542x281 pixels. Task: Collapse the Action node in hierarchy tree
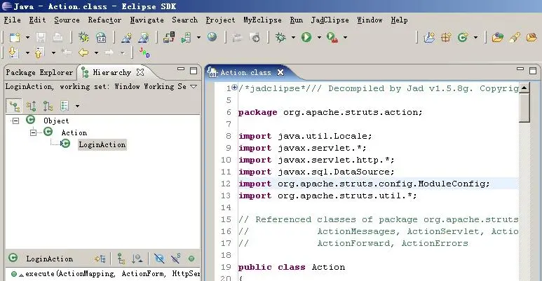pyautogui.click(x=33, y=132)
